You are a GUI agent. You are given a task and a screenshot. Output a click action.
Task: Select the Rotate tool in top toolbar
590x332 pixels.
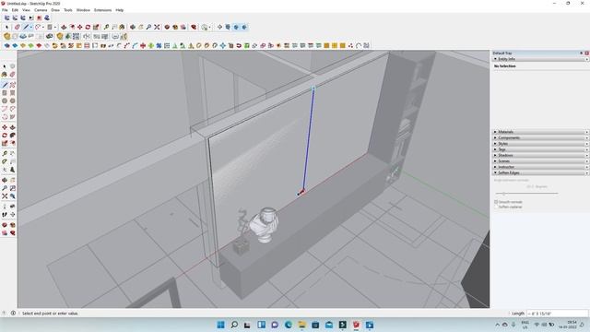(88, 27)
